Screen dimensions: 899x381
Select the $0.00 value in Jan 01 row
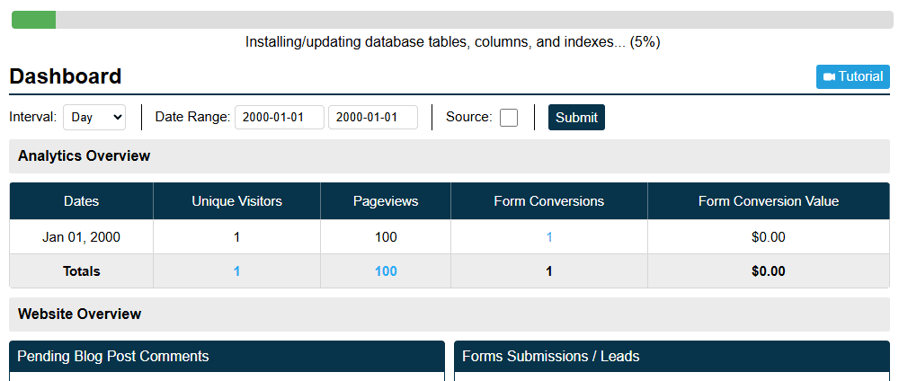click(769, 237)
